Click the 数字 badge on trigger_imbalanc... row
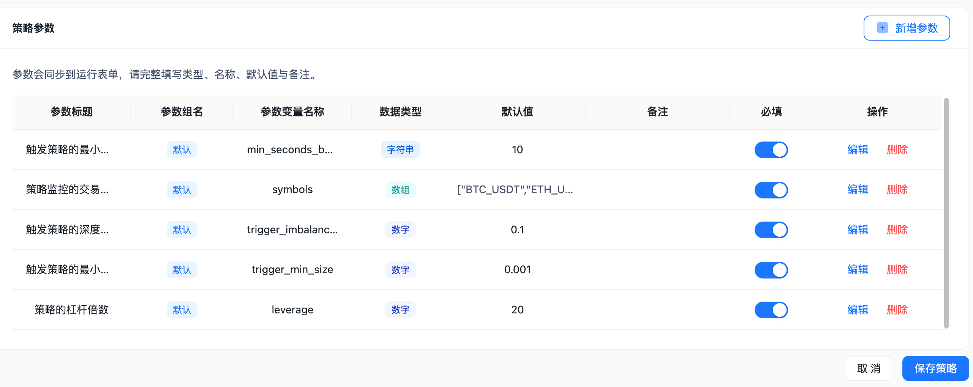 pyautogui.click(x=400, y=230)
